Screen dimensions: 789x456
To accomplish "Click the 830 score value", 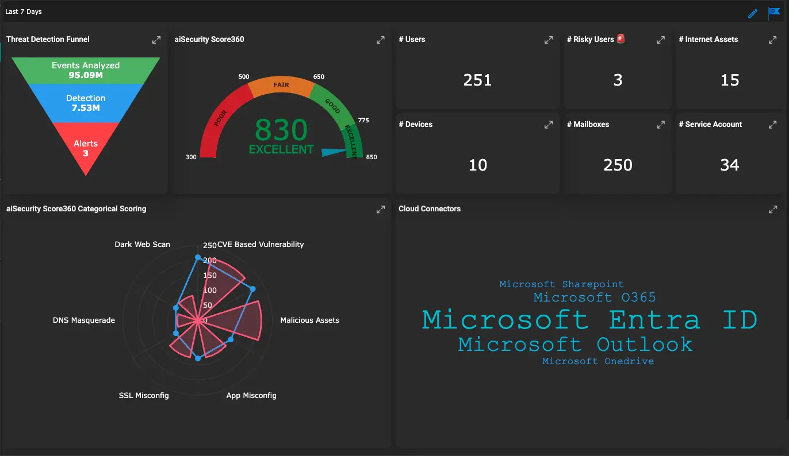I will click(x=281, y=130).
